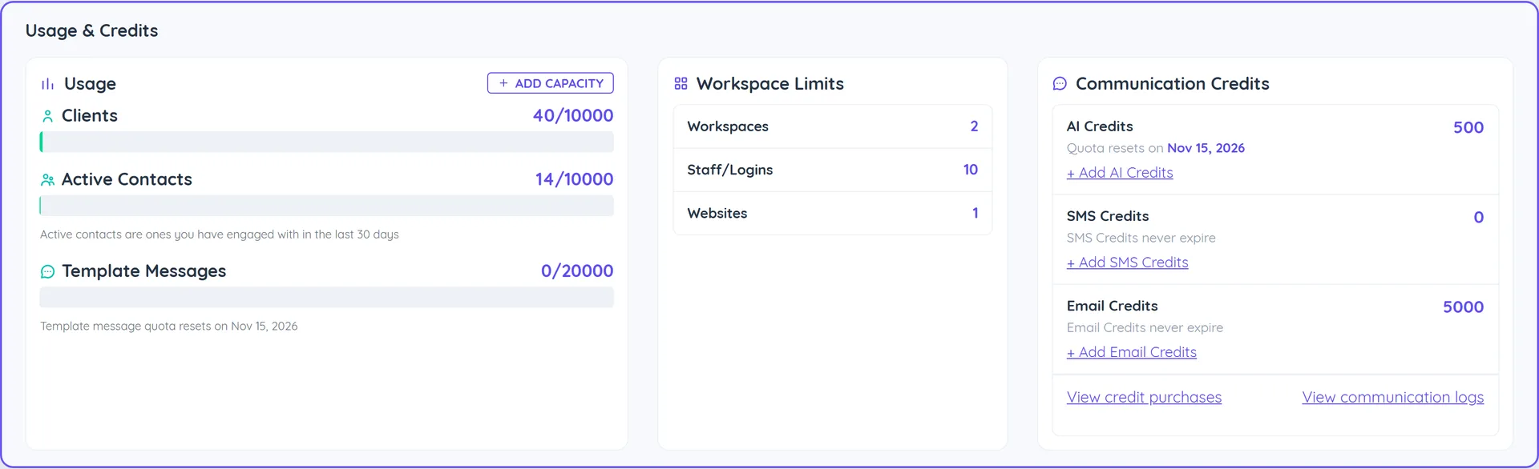Click the Clients person icon
The width and height of the screenshot is (1539, 469).
[x=47, y=116]
